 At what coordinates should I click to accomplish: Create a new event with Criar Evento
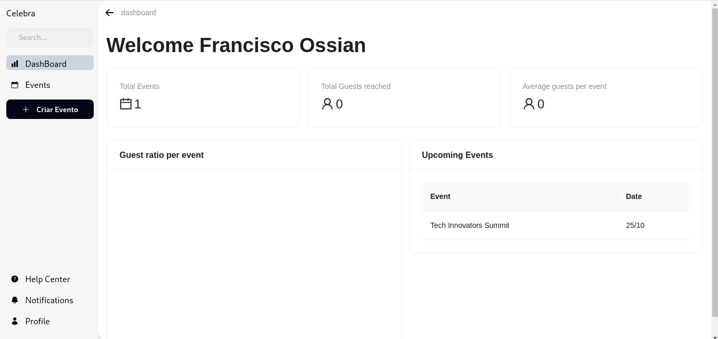click(x=50, y=109)
